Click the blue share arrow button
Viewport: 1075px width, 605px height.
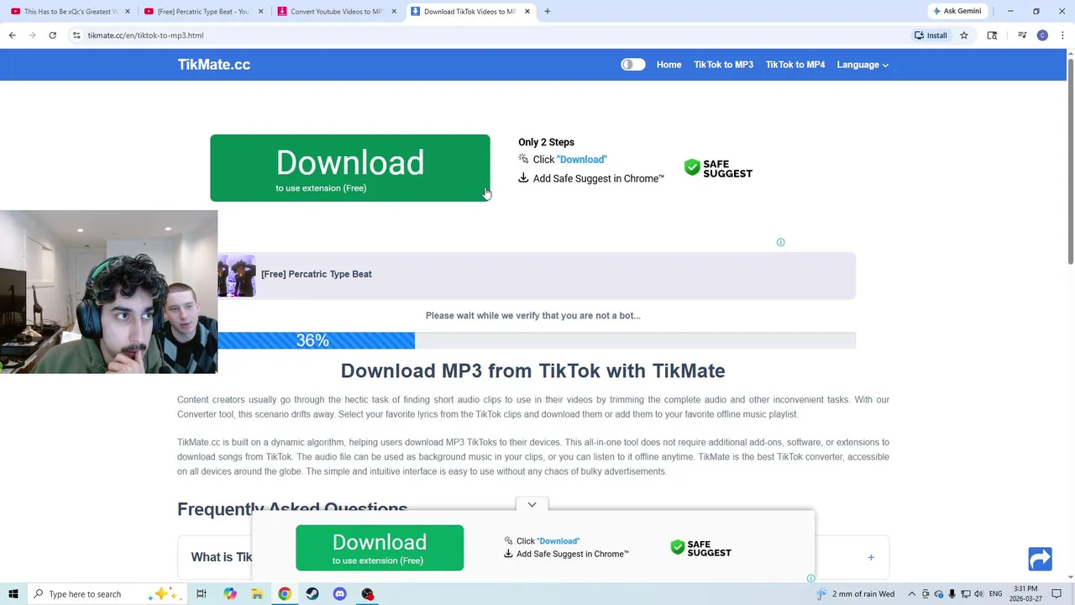pyautogui.click(x=1040, y=559)
